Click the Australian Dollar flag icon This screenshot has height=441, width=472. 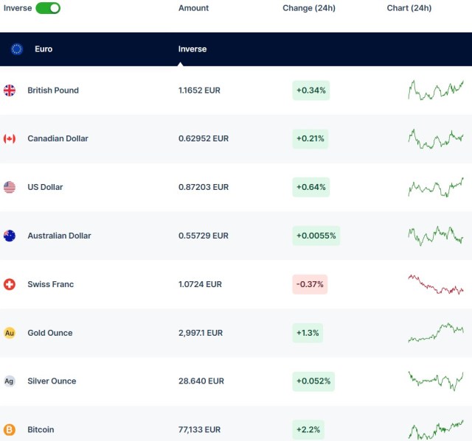(10, 236)
